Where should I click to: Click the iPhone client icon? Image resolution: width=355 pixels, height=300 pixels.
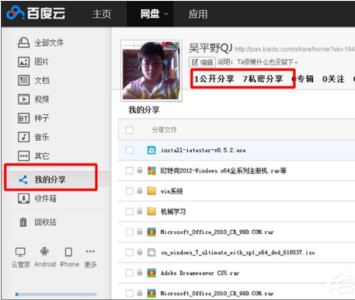[68, 252]
